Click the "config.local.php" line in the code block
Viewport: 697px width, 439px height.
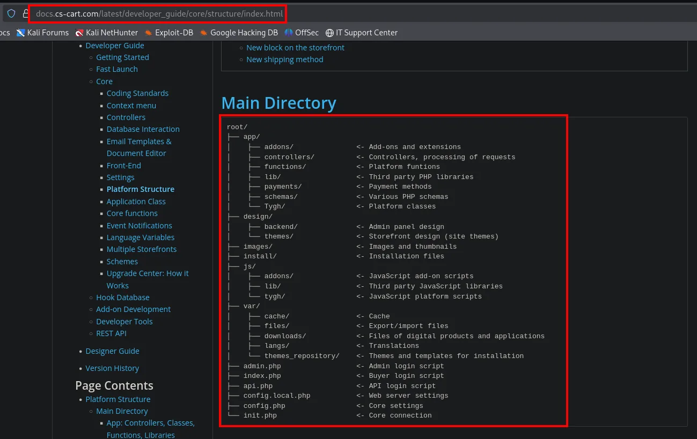[x=277, y=396]
